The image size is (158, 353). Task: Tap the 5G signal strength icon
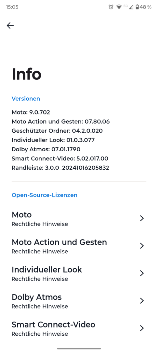pyautogui.click(x=128, y=7)
